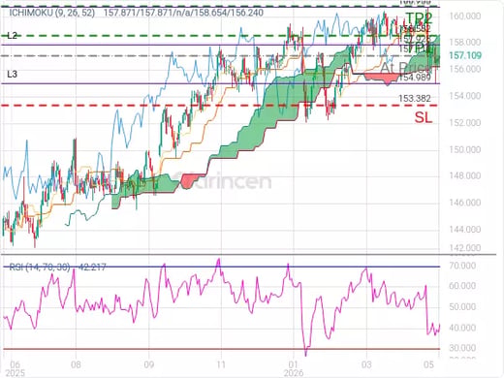Viewport: 504px width, 378px height.
Task: Click the 05 date axis label
Action: 428,365
